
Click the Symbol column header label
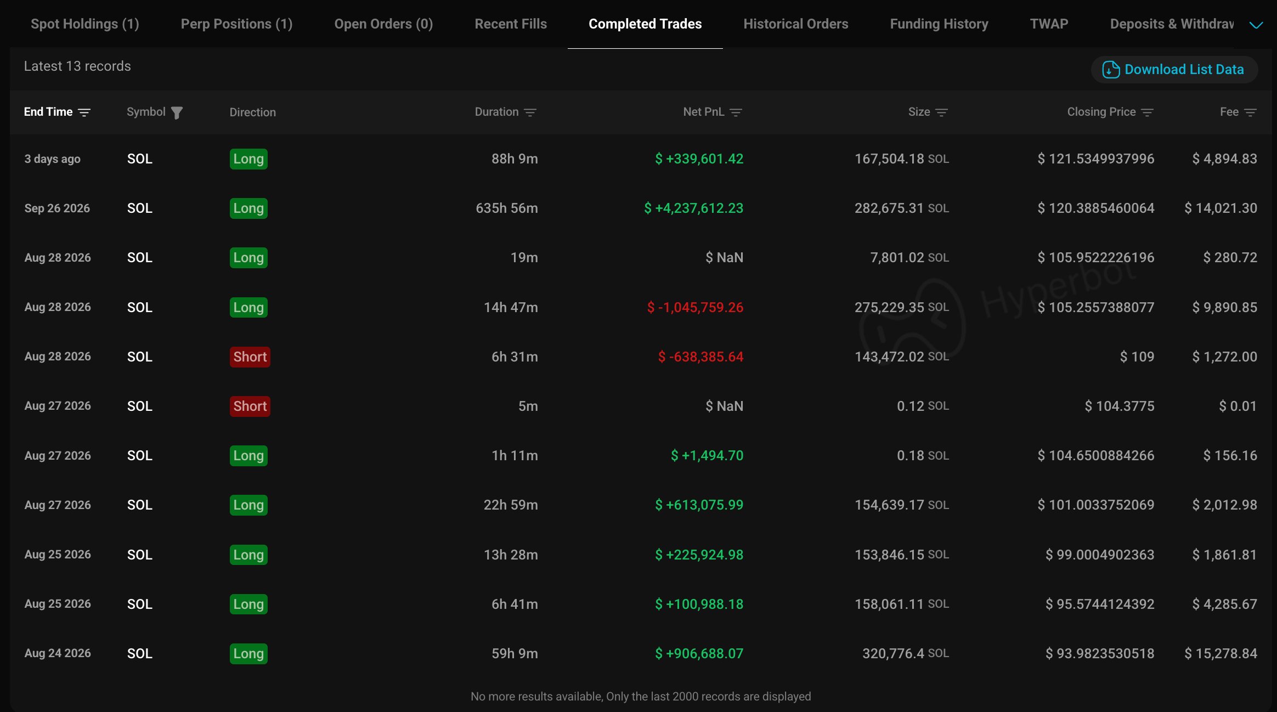point(146,112)
